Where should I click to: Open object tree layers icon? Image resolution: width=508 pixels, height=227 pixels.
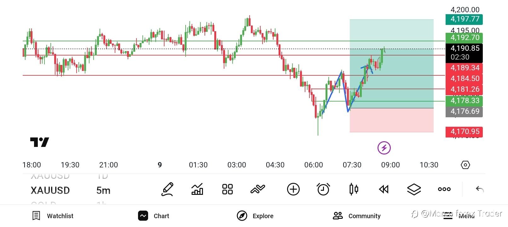414,189
